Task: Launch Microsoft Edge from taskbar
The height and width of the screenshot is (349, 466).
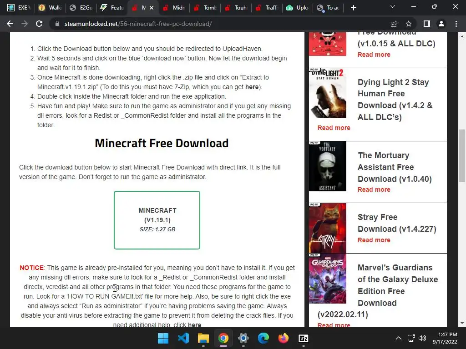Action: tap(263, 338)
